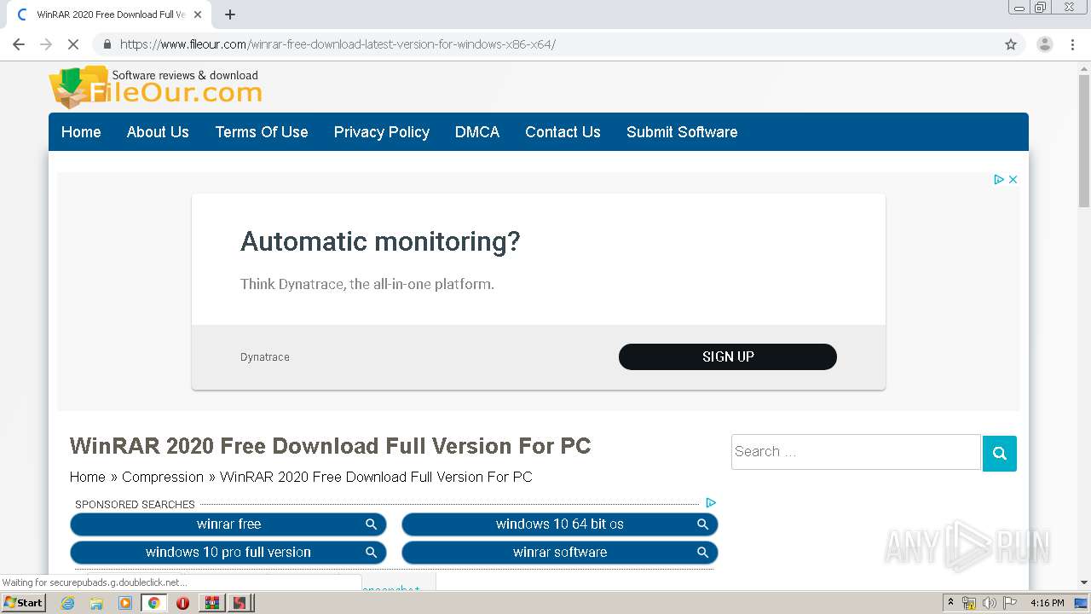Launch Internet Explorer from the taskbar
Viewport: 1091px width, 614px height.
(67, 603)
